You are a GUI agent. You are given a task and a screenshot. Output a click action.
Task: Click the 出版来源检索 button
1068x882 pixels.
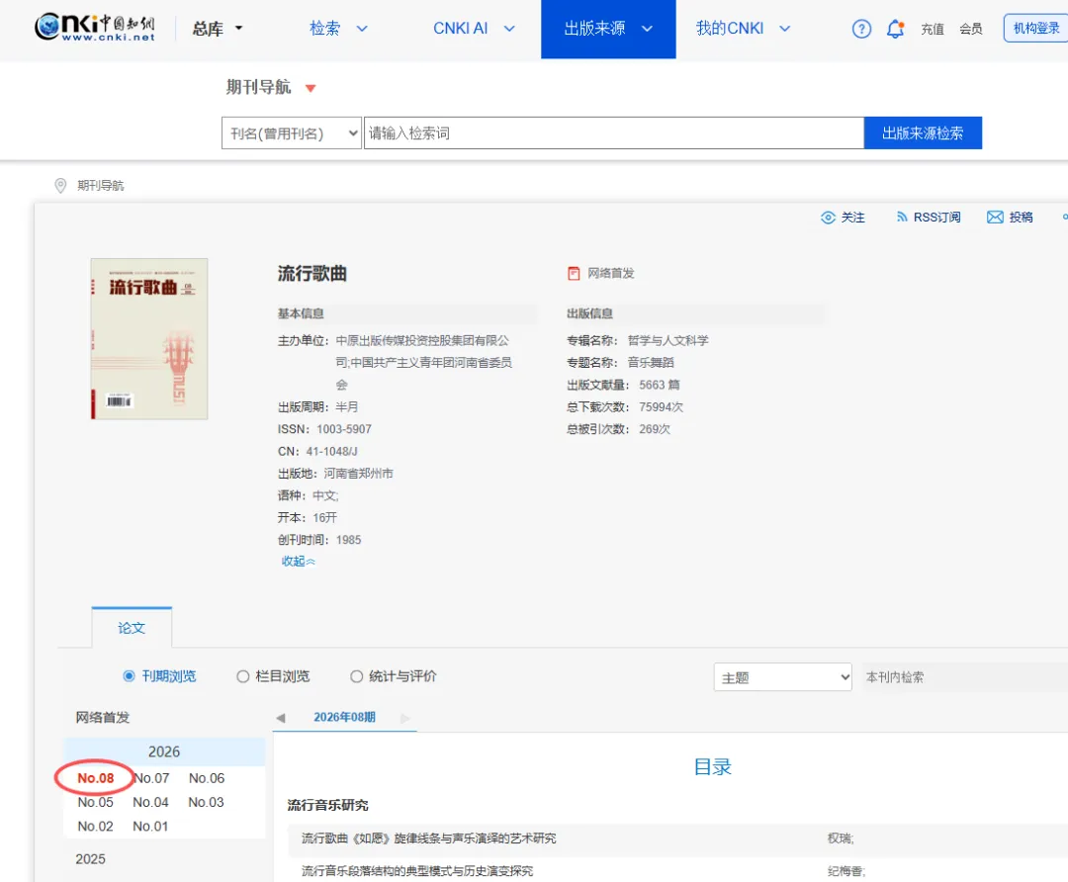click(923, 132)
